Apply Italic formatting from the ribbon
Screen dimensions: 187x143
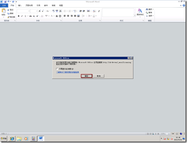pos(22,16)
